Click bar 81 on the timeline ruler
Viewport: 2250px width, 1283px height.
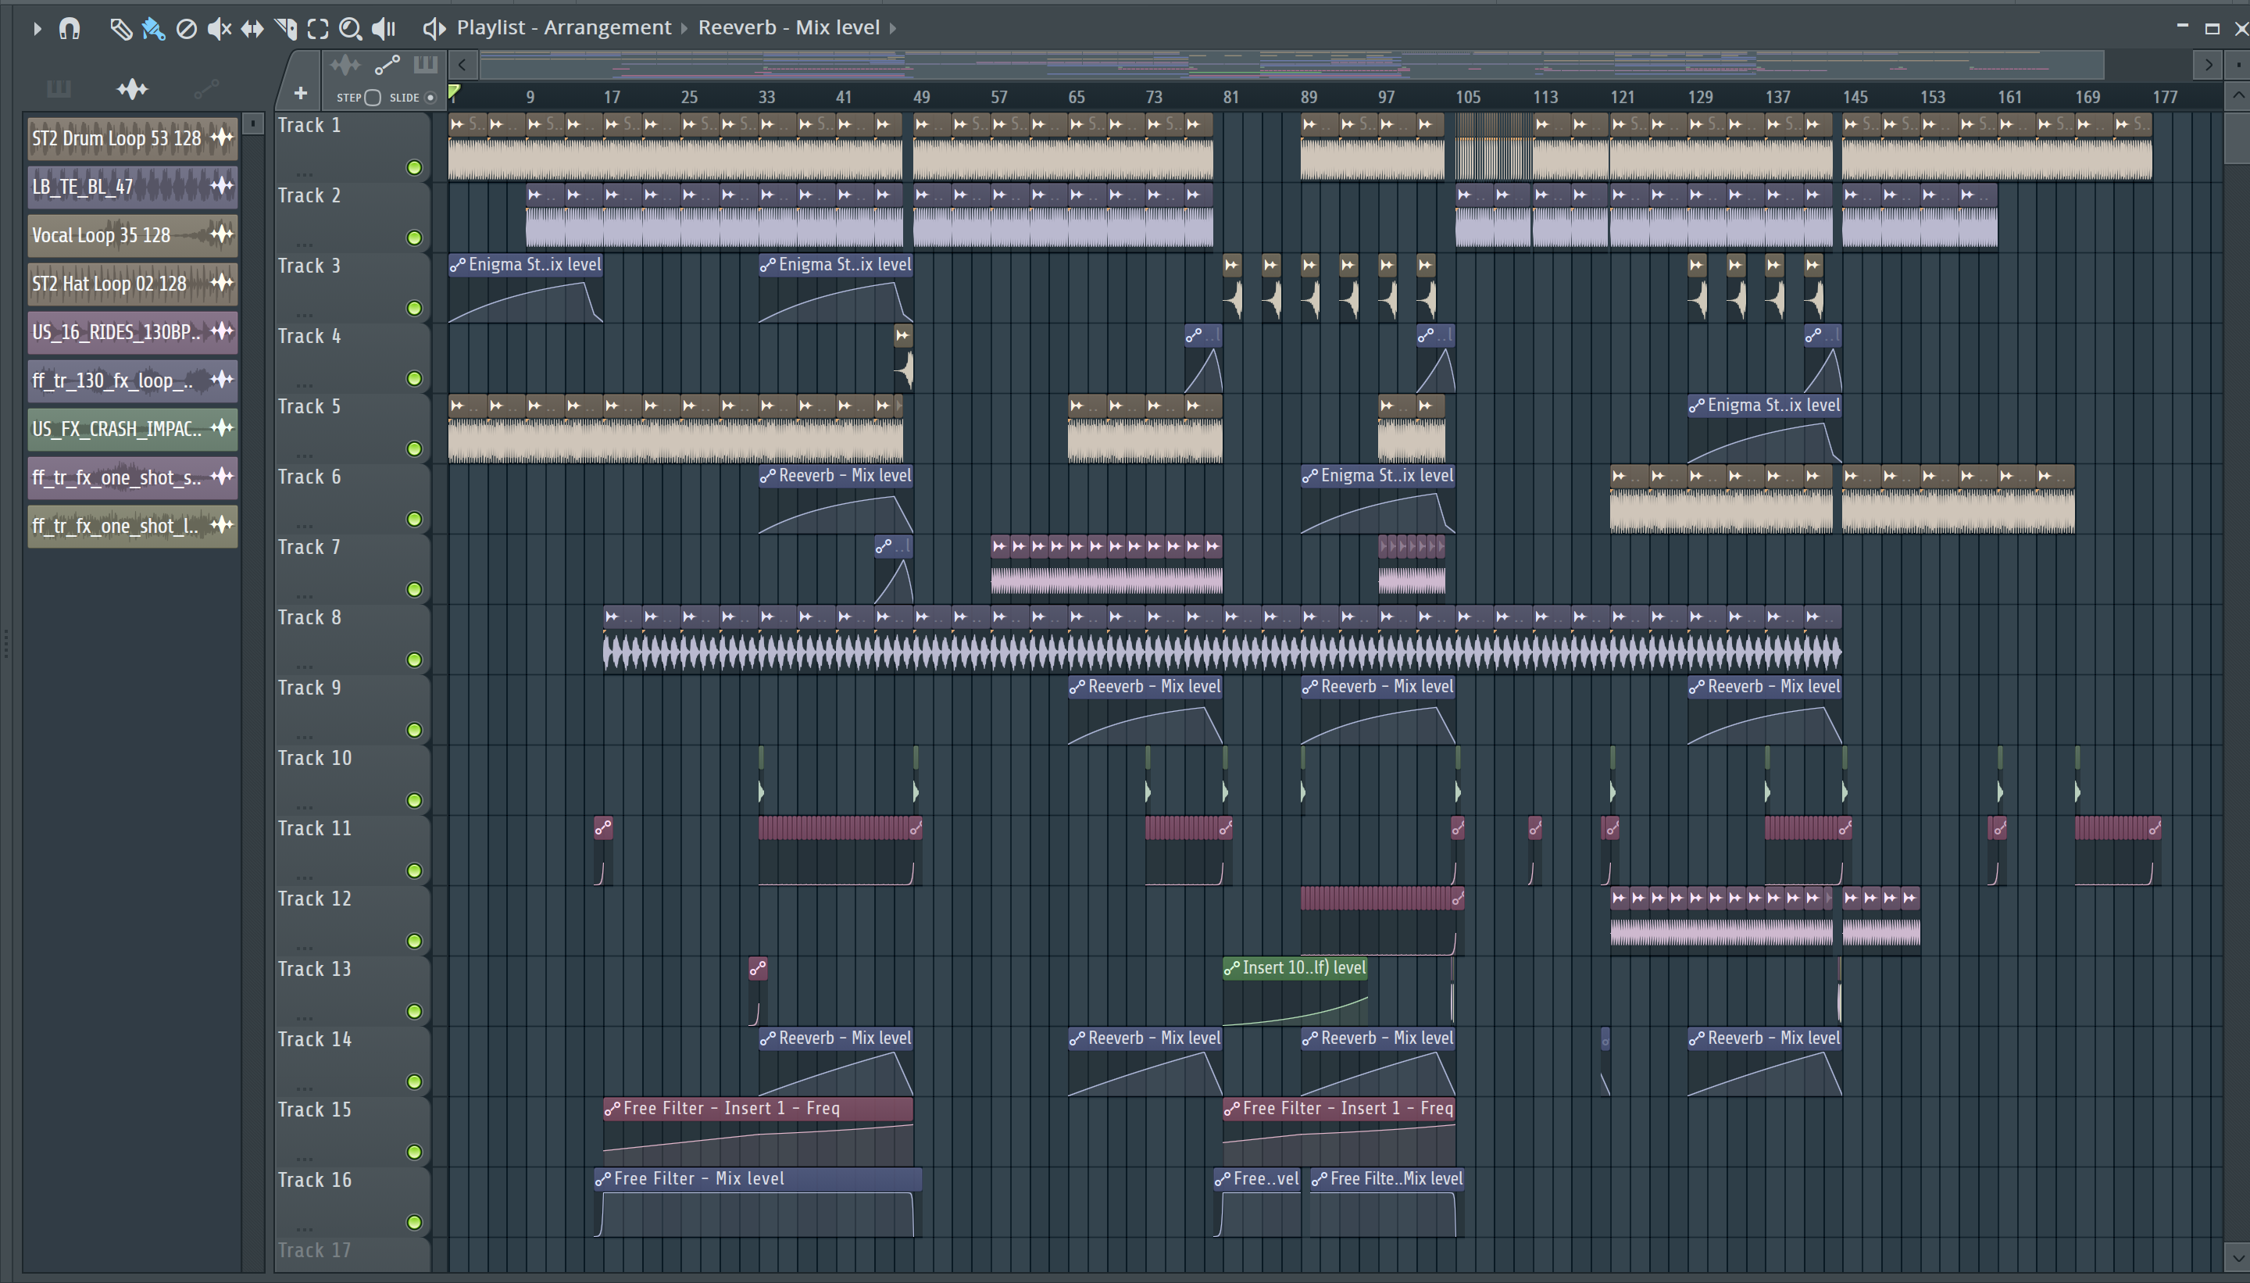point(1230,97)
